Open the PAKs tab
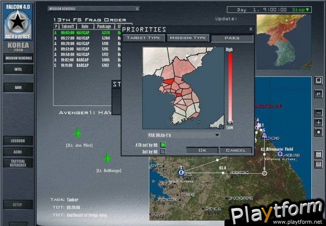Viewport: 326px width, 226px height. click(x=232, y=38)
